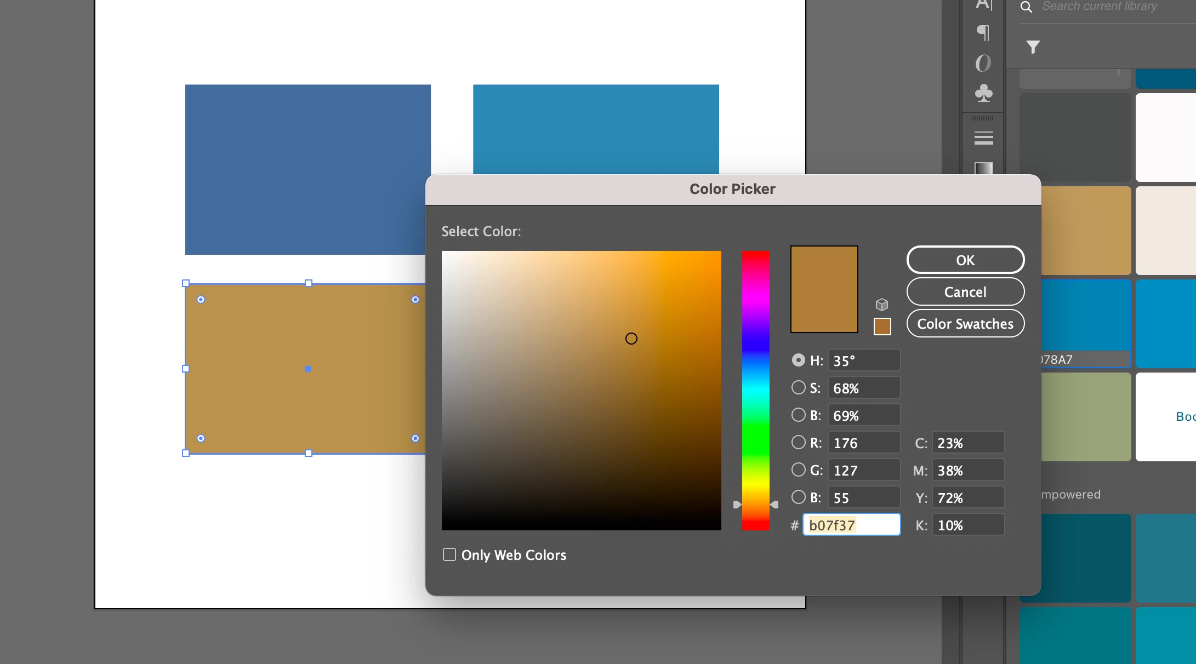The height and width of the screenshot is (664, 1196).
Task: Select the R red radio button
Action: [799, 443]
